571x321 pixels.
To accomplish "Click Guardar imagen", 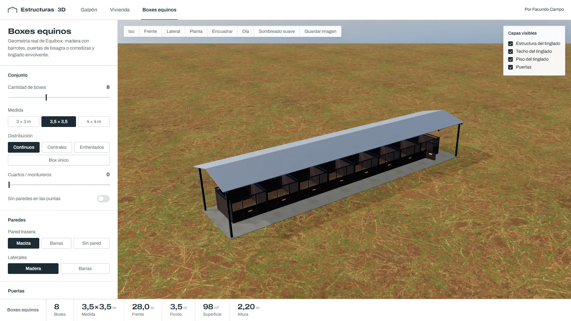I will point(320,31).
